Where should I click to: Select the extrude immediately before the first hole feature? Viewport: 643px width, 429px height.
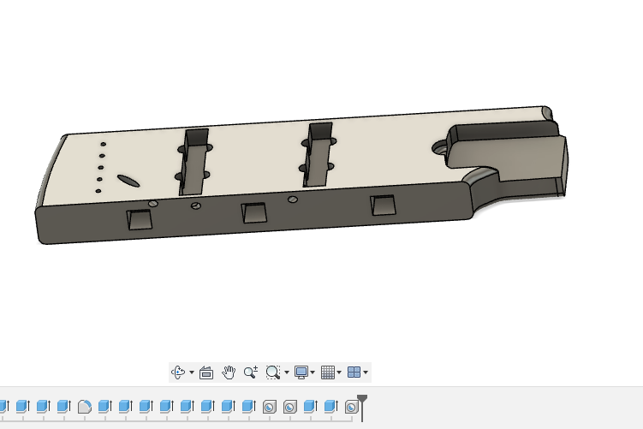click(x=249, y=407)
